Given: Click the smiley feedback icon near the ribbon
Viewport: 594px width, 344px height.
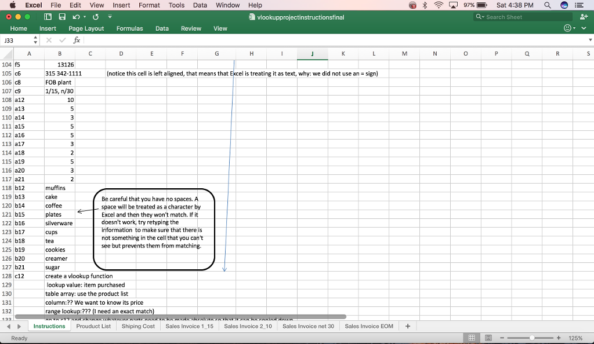Looking at the screenshot, I should pos(567,28).
